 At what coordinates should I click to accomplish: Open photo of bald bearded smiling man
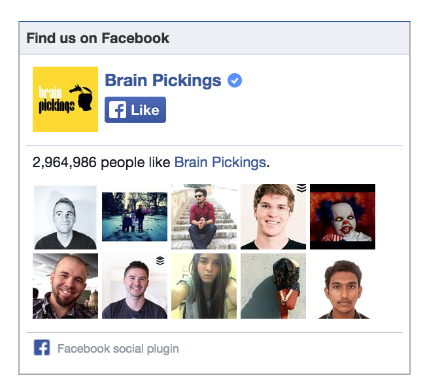click(x=65, y=286)
